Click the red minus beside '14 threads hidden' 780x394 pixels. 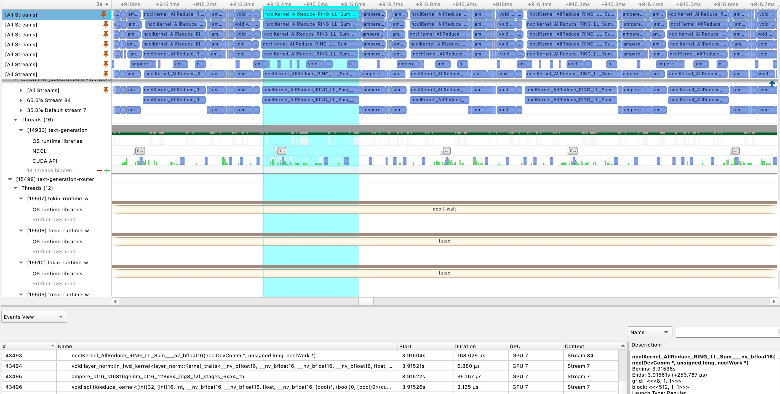point(99,171)
